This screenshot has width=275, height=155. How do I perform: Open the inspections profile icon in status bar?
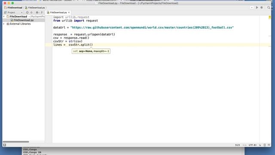tap(265, 145)
